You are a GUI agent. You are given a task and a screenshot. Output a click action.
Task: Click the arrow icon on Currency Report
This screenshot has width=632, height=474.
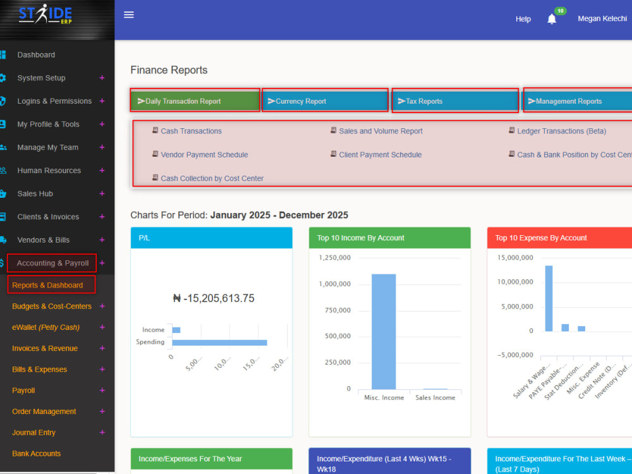click(271, 101)
